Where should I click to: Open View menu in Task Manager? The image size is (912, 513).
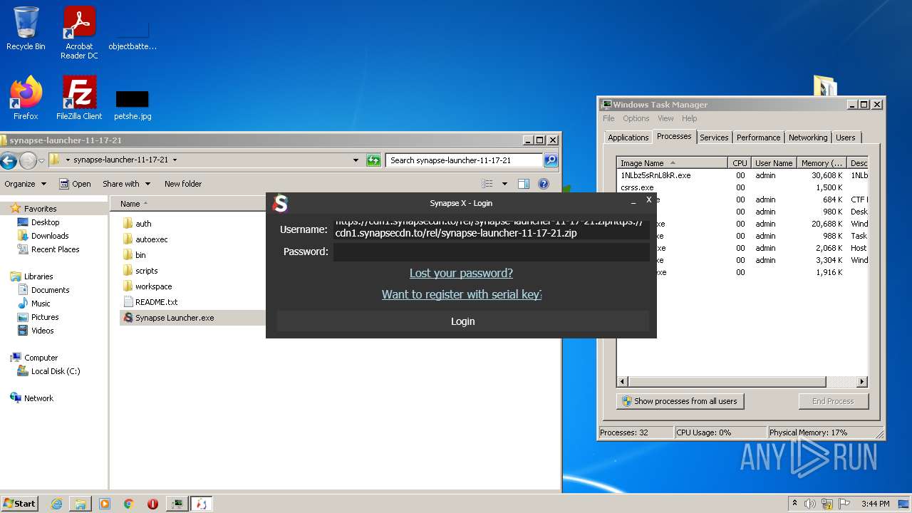pyautogui.click(x=665, y=118)
